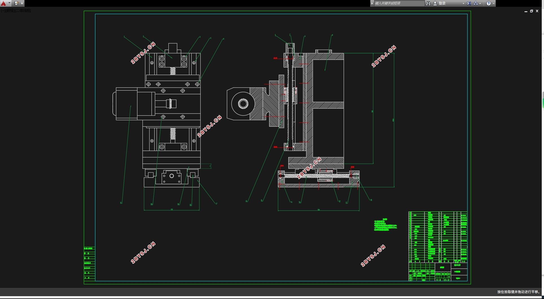Open the Customize Quick Access Toolbar dropdown

coord(22,3)
